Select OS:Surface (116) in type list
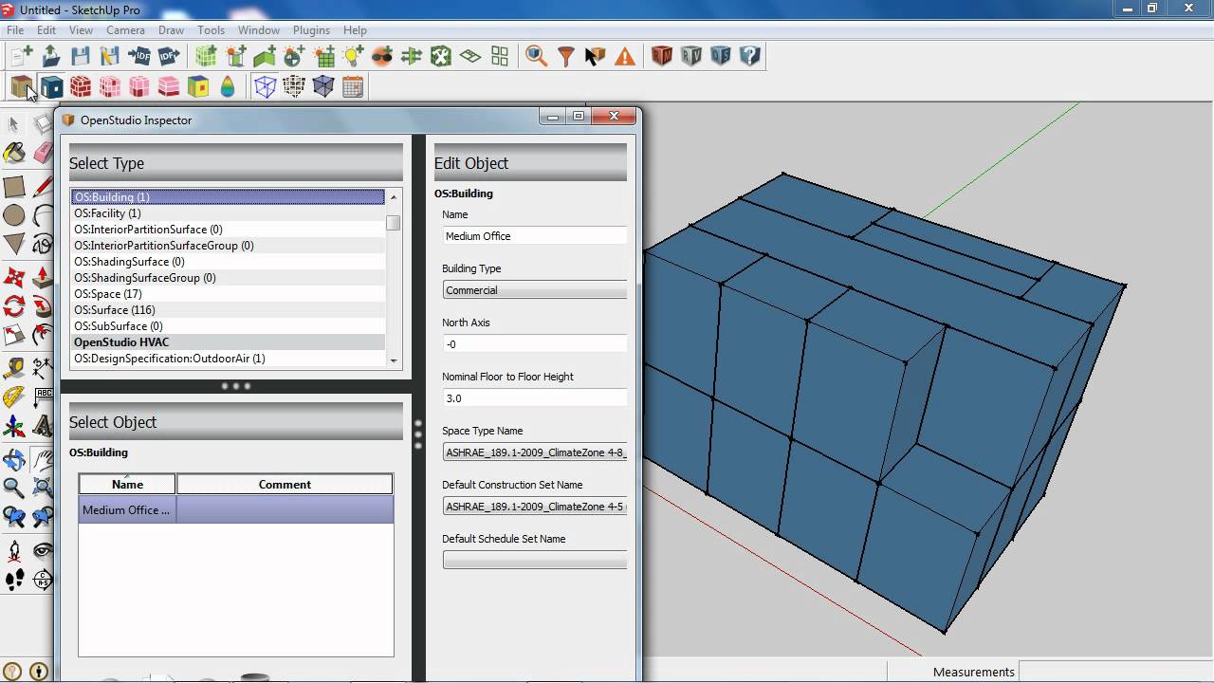The image size is (1214, 683). (228, 310)
